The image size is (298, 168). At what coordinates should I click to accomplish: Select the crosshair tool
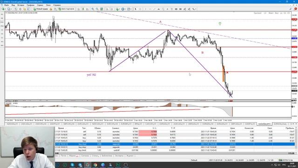[140, 9]
